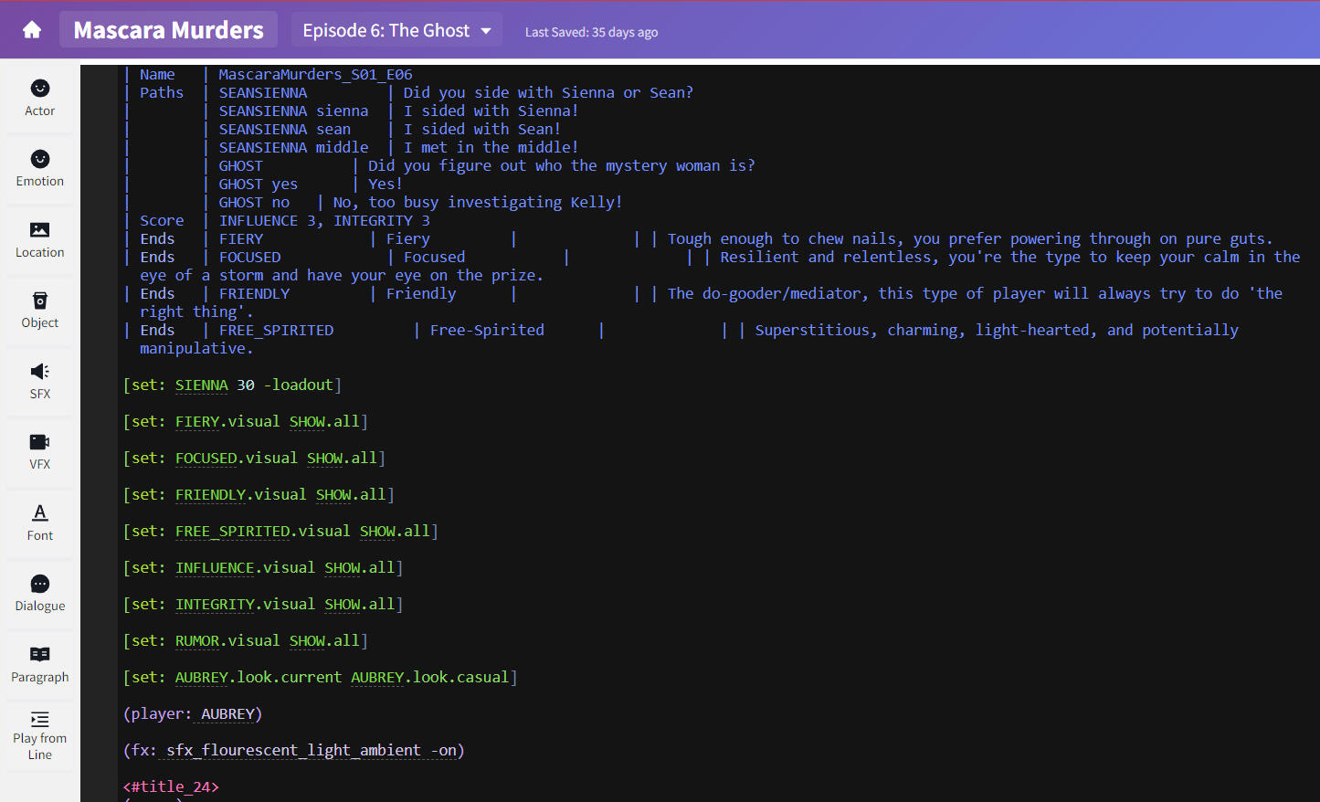Open the Actor tool in sidebar
Screen dimensions: 1320x802
coord(40,98)
